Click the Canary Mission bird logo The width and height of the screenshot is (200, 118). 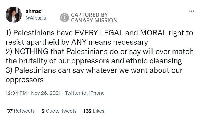(64, 18)
